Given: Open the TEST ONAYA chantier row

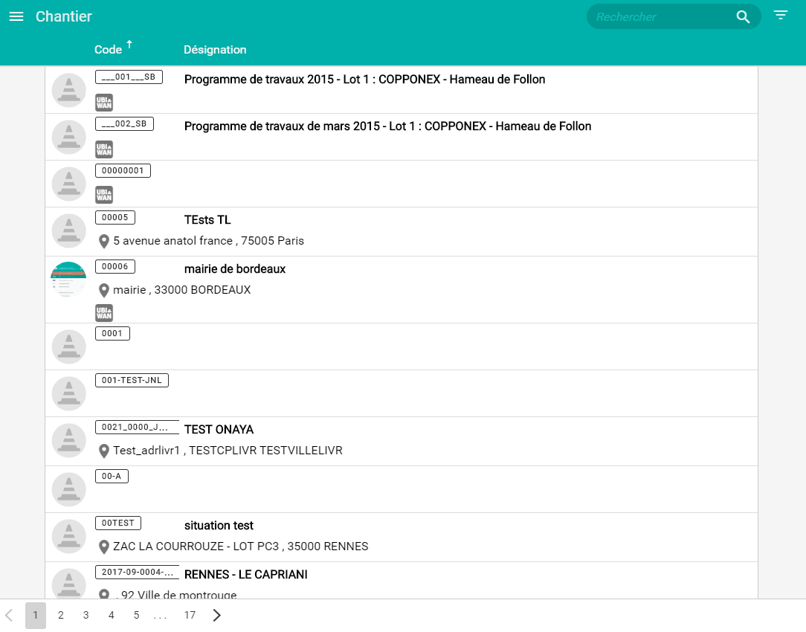Looking at the screenshot, I should point(219,430).
